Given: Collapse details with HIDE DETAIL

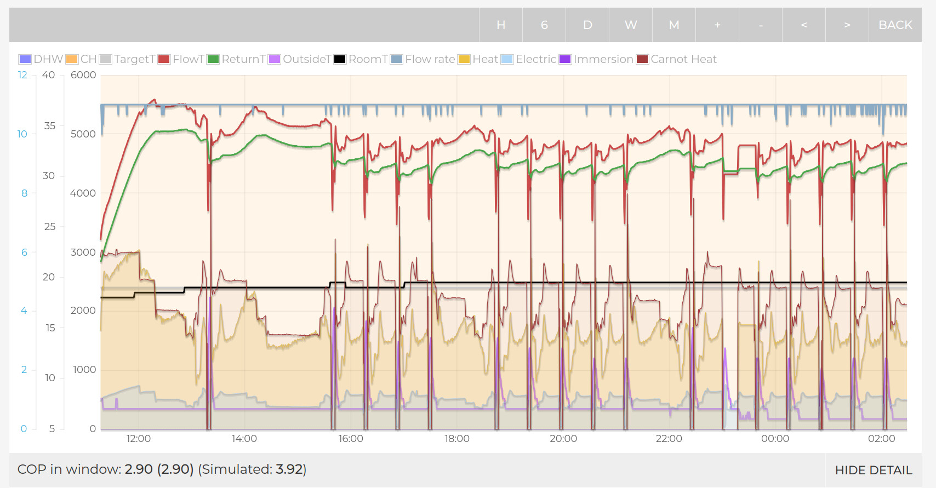Looking at the screenshot, I should click(873, 470).
